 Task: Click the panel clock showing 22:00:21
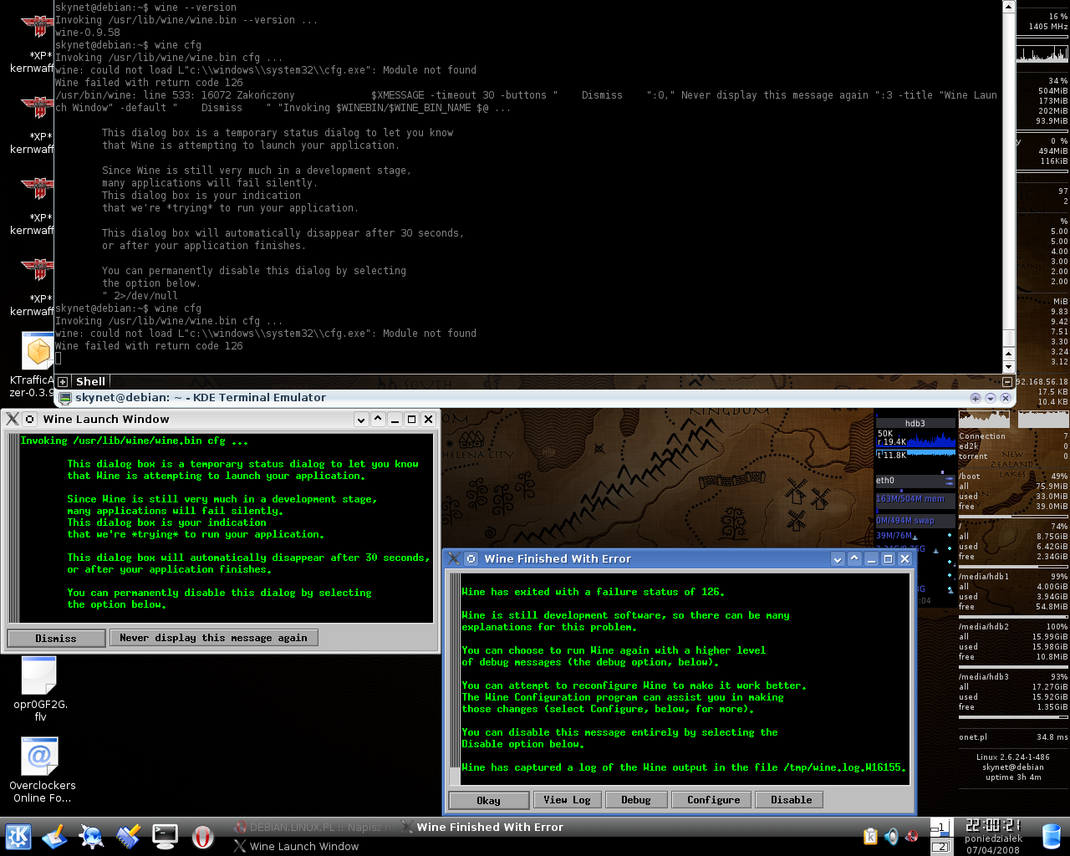pyautogui.click(x=993, y=825)
